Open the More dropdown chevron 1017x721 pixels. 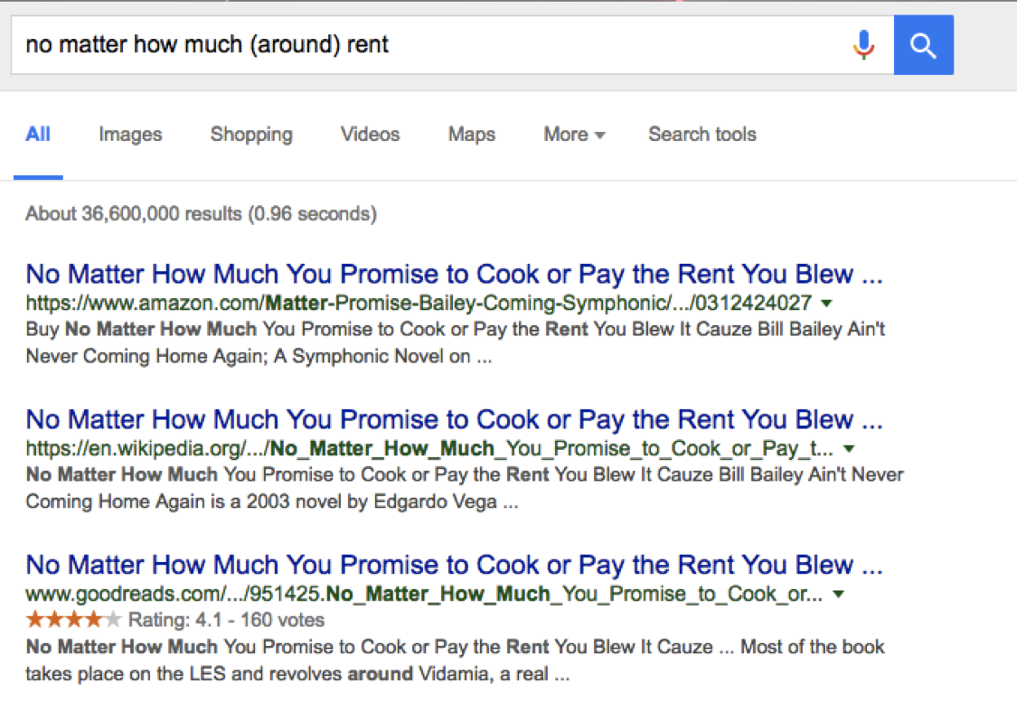[x=600, y=135]
